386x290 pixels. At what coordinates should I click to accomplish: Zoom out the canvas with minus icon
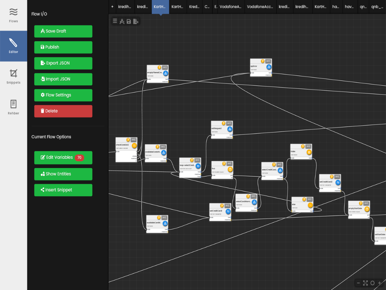click(x=358, y=283)
